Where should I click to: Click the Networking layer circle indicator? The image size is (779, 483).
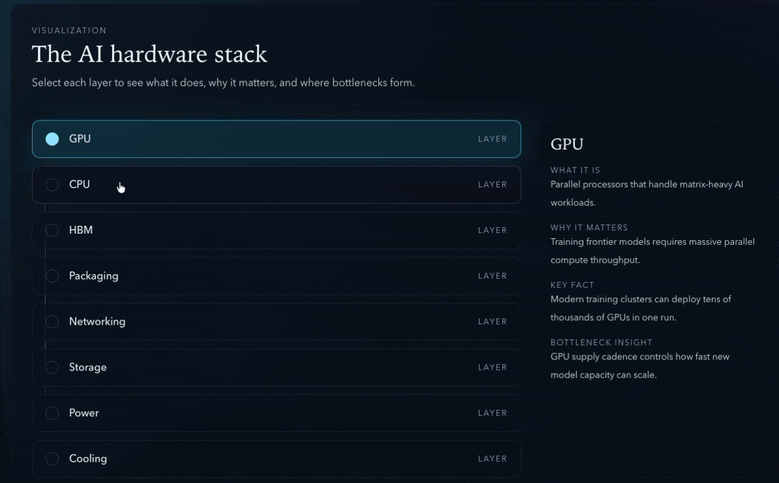point(52,322)
